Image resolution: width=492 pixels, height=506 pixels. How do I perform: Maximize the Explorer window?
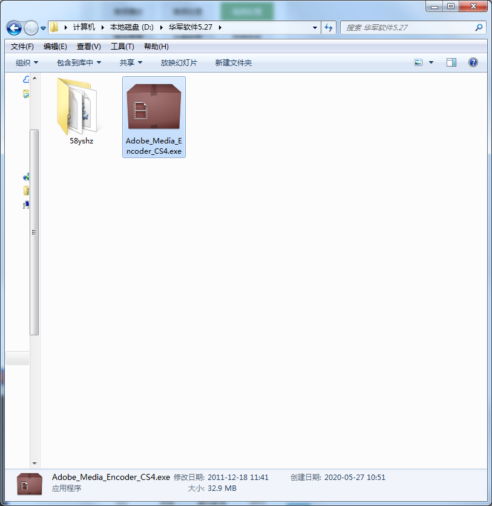coord(451,7)
